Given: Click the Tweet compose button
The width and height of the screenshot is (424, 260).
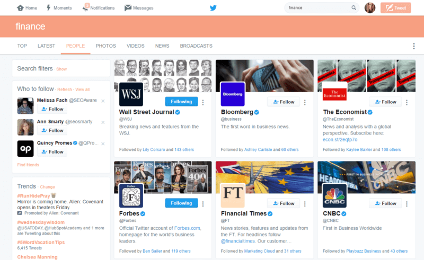Looking at the screenshot, I should 395,8.
